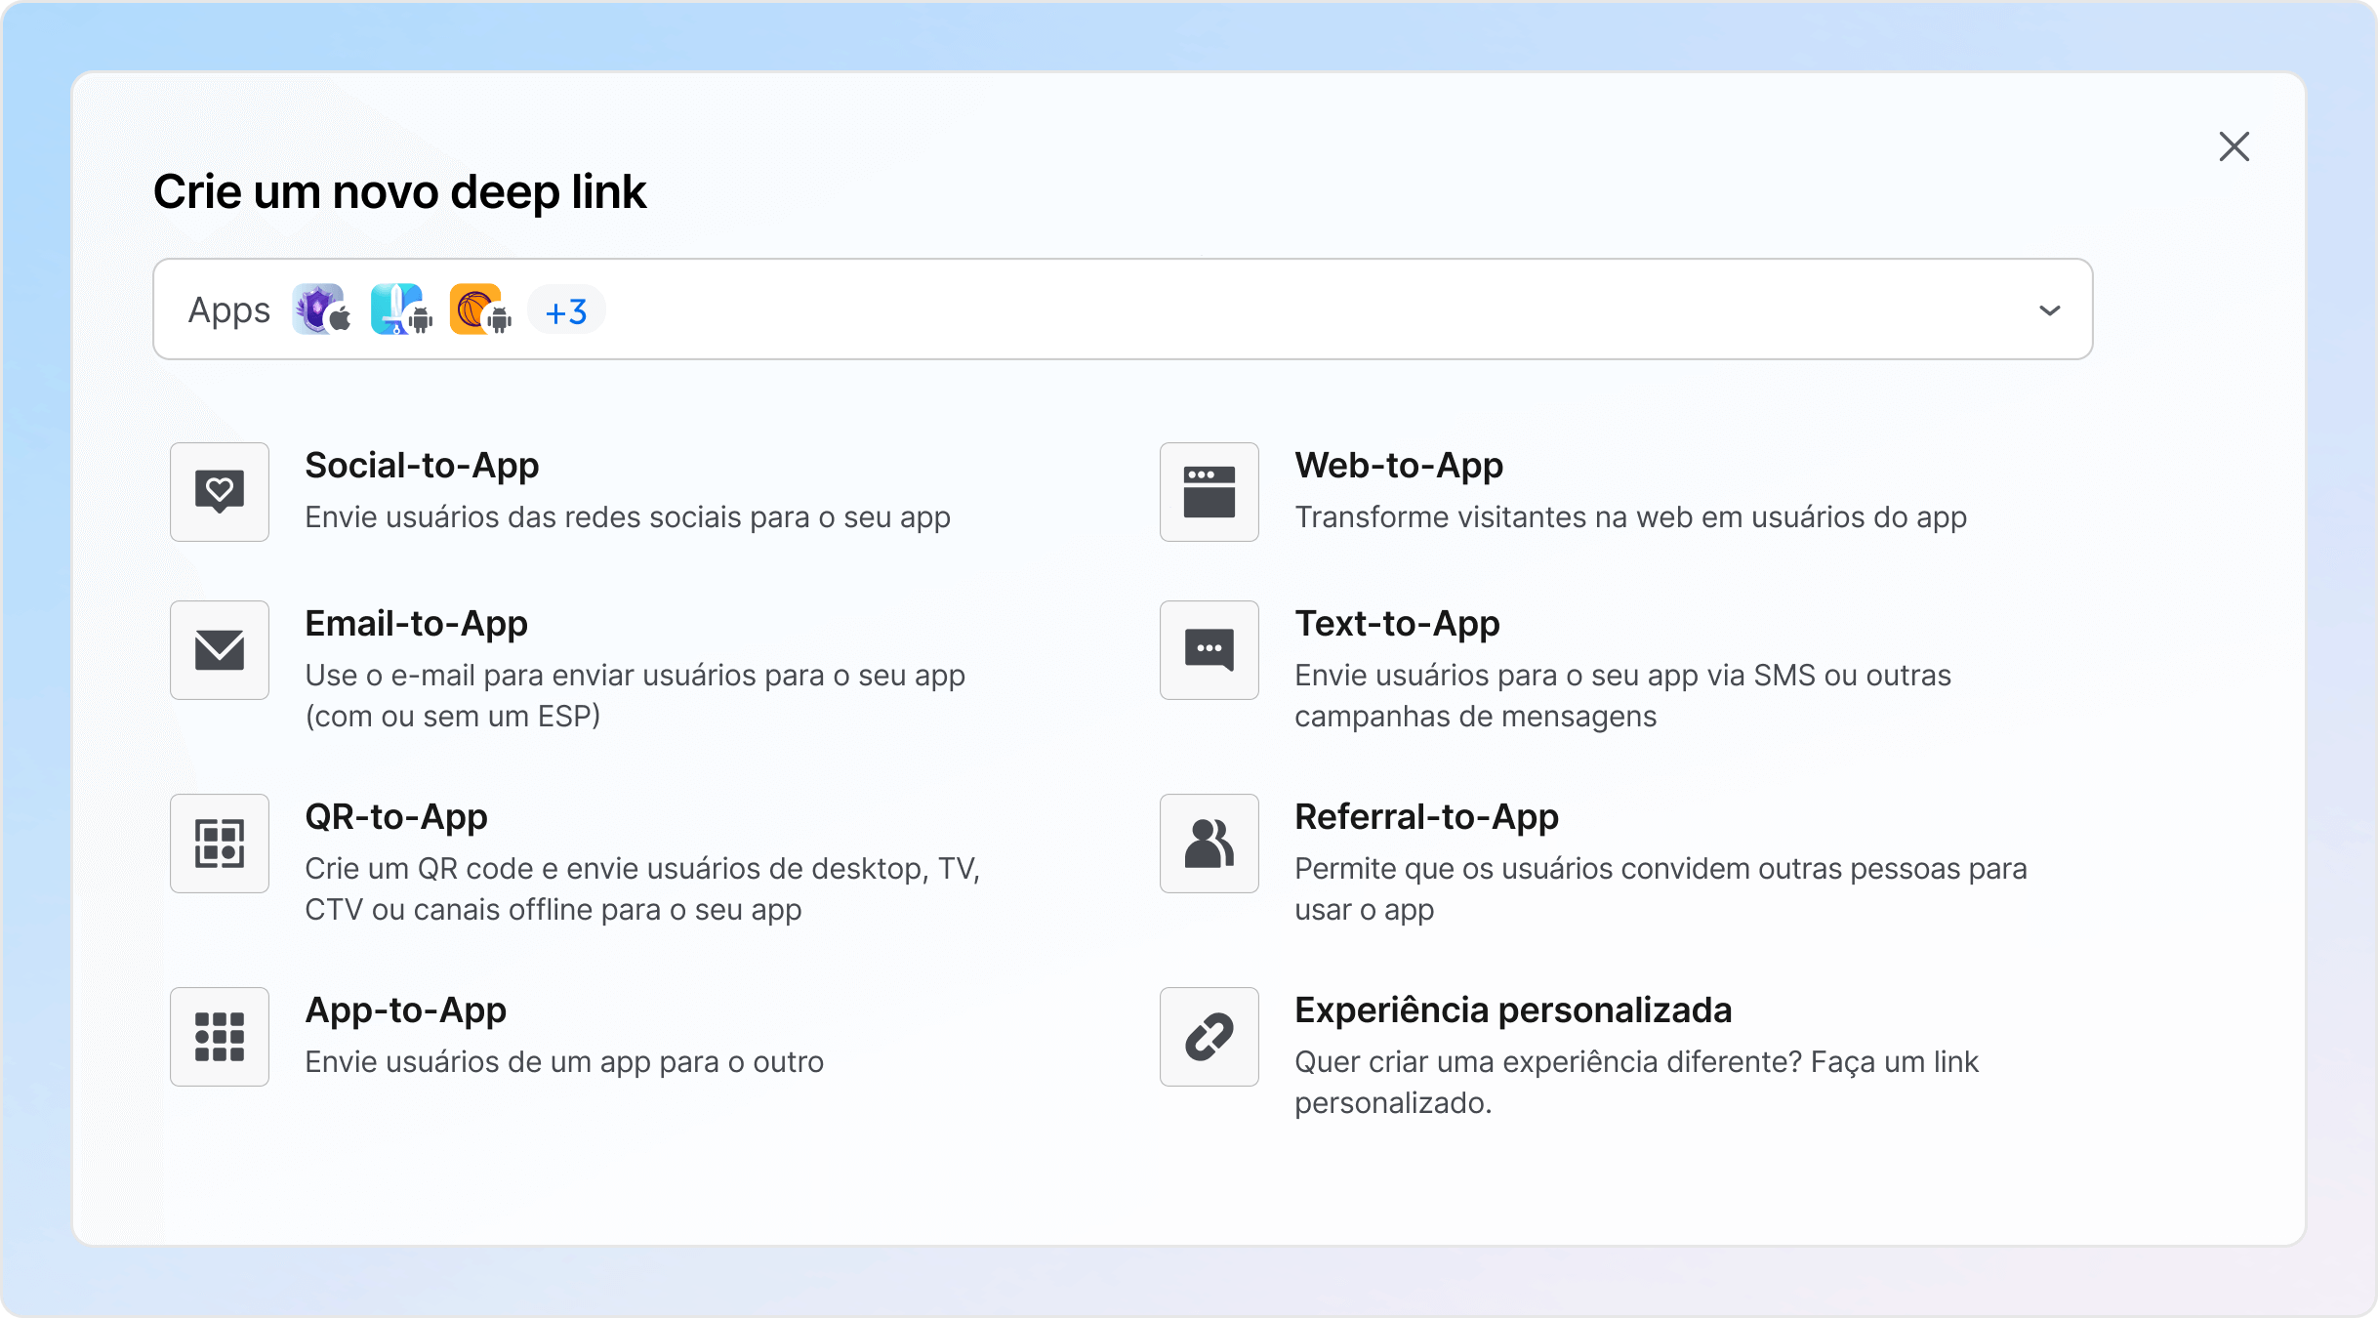The height and width of the screenshot is (1318, 2378).
Task: Click the App-to-App grid icon
Action: coord(219,1037)
